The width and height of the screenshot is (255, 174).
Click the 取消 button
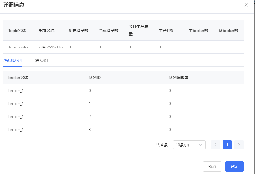point(212,166)
